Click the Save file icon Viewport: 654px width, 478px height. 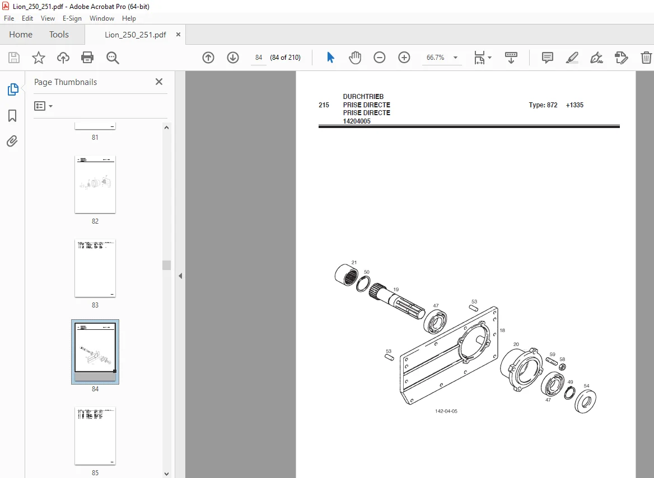(x=14, y=58)
